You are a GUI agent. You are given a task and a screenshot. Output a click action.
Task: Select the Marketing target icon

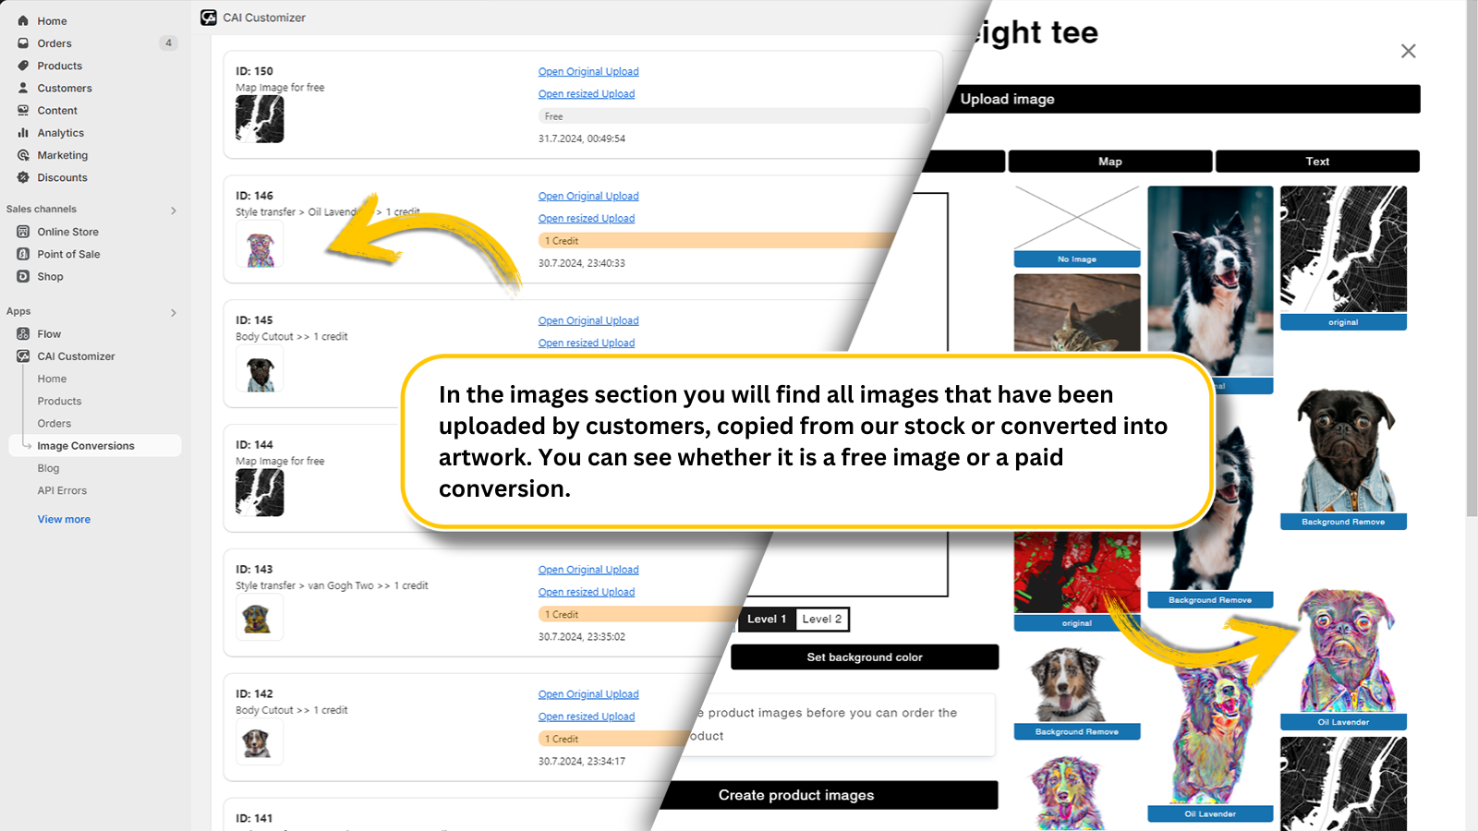coord(23,155)
